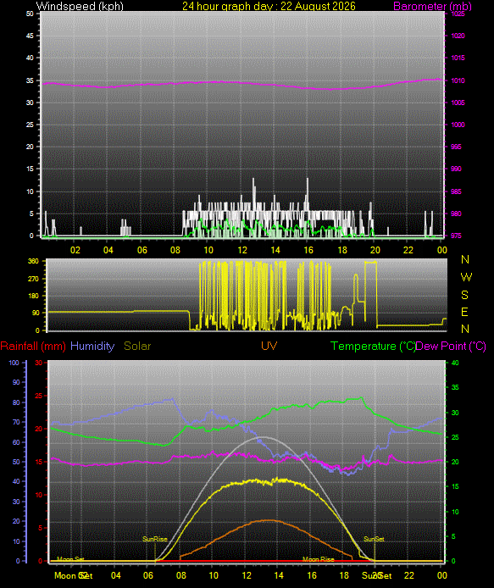Click the "UV" legend label

pyautogui.click(x=269, y=347)
